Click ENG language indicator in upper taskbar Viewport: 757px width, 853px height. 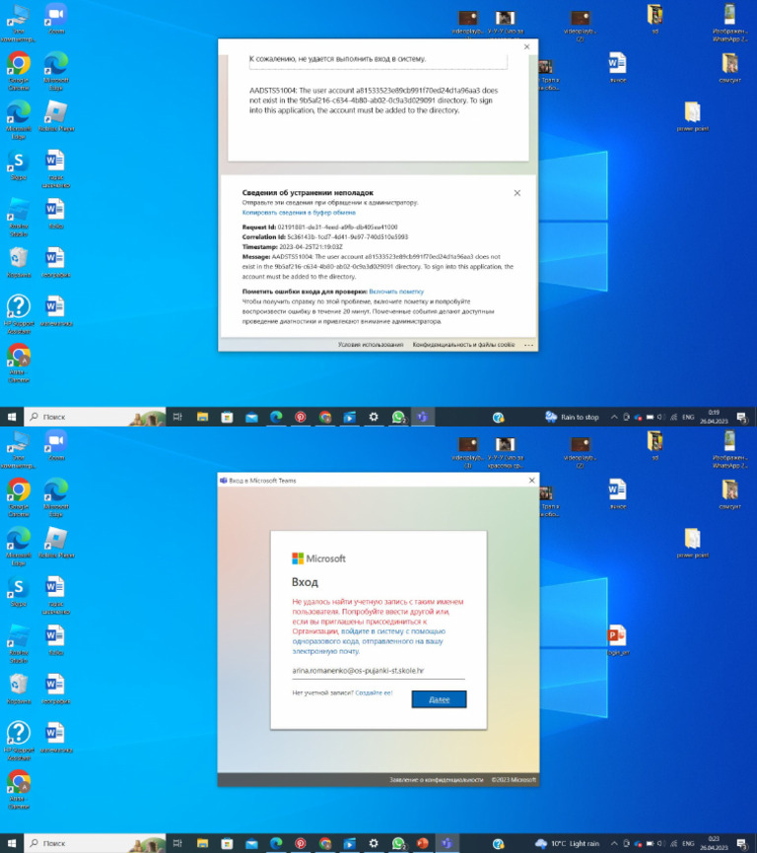pyautogui.click(x=688, y=418)
